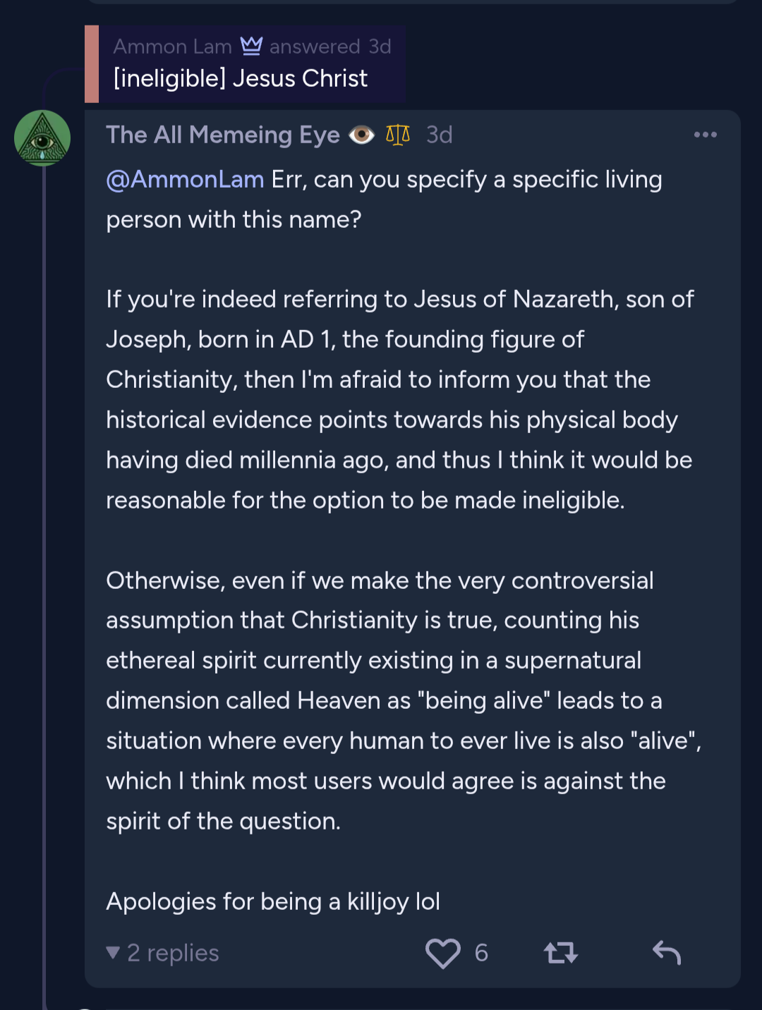Reply using the curved arrow icon
The width and height of the screenshot is (762, 1010).
coord(667,953)
